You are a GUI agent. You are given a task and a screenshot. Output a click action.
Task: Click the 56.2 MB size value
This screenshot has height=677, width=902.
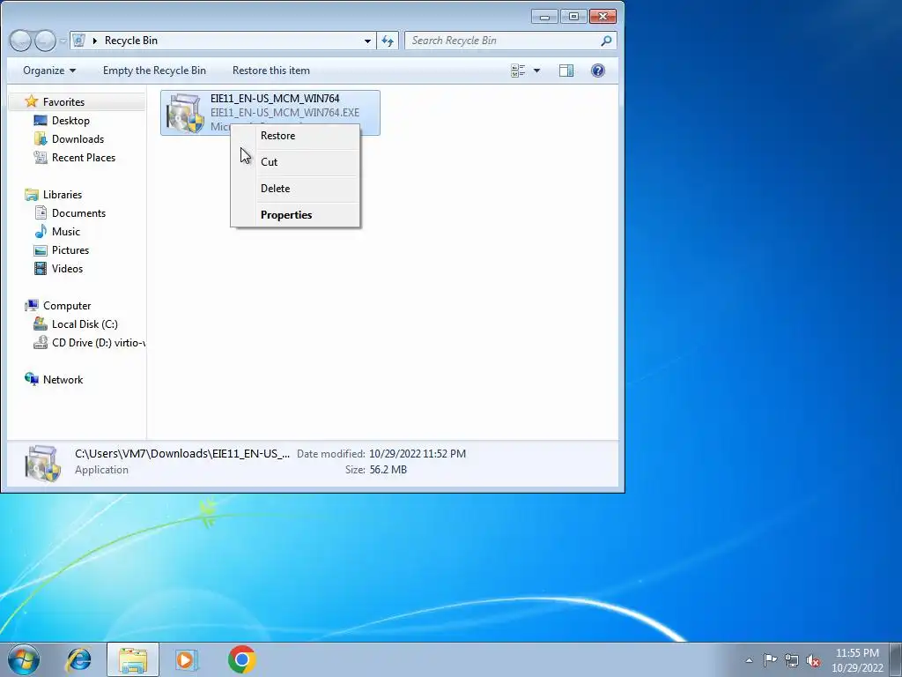[388, 470]
